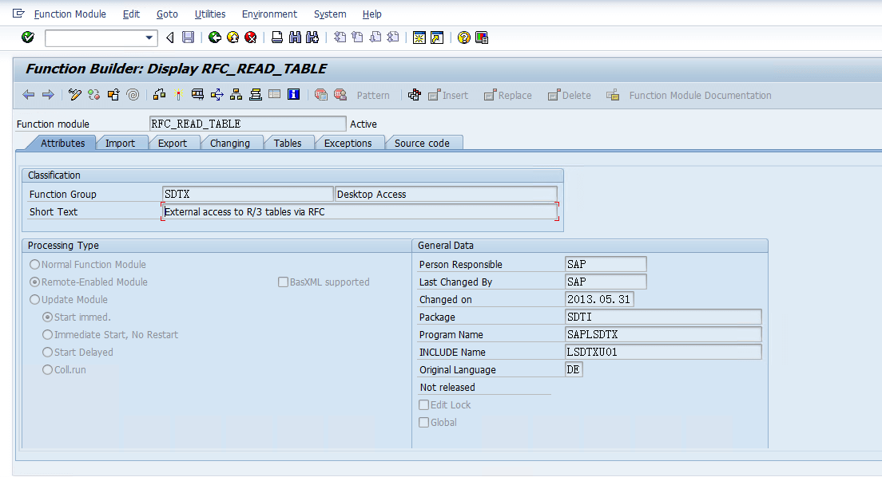Click the Find binoculars icon
The image size is (882, 477).
coord(295,37)
